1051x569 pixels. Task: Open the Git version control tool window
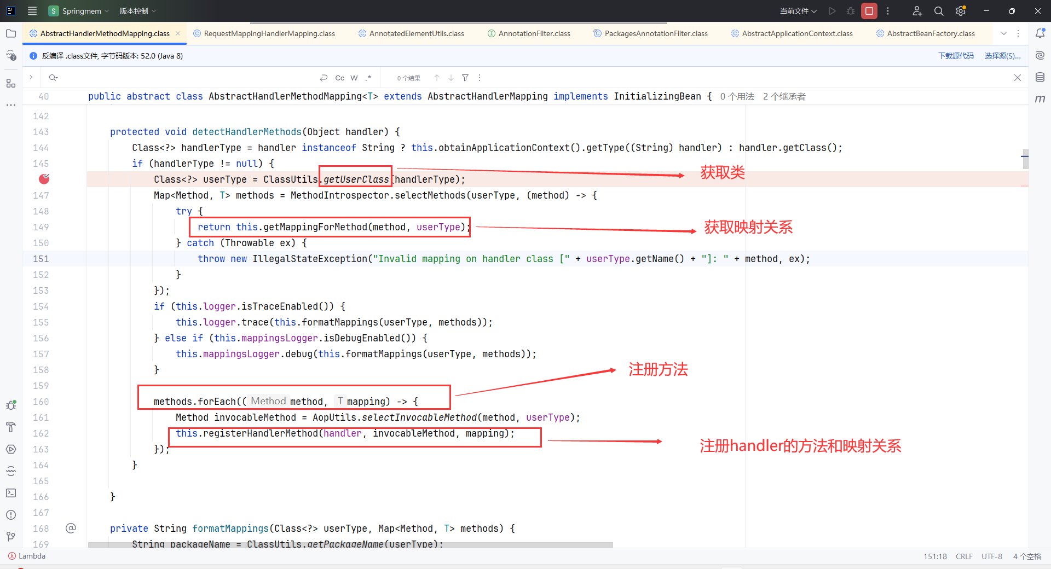[10, 537]
